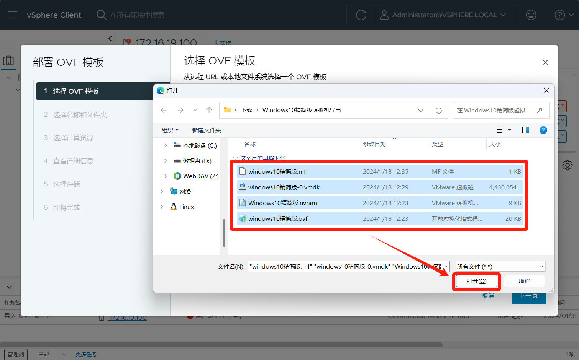Open the 组织 menu
This screenshot has height=360, width=579.
(x=170, y=130)
